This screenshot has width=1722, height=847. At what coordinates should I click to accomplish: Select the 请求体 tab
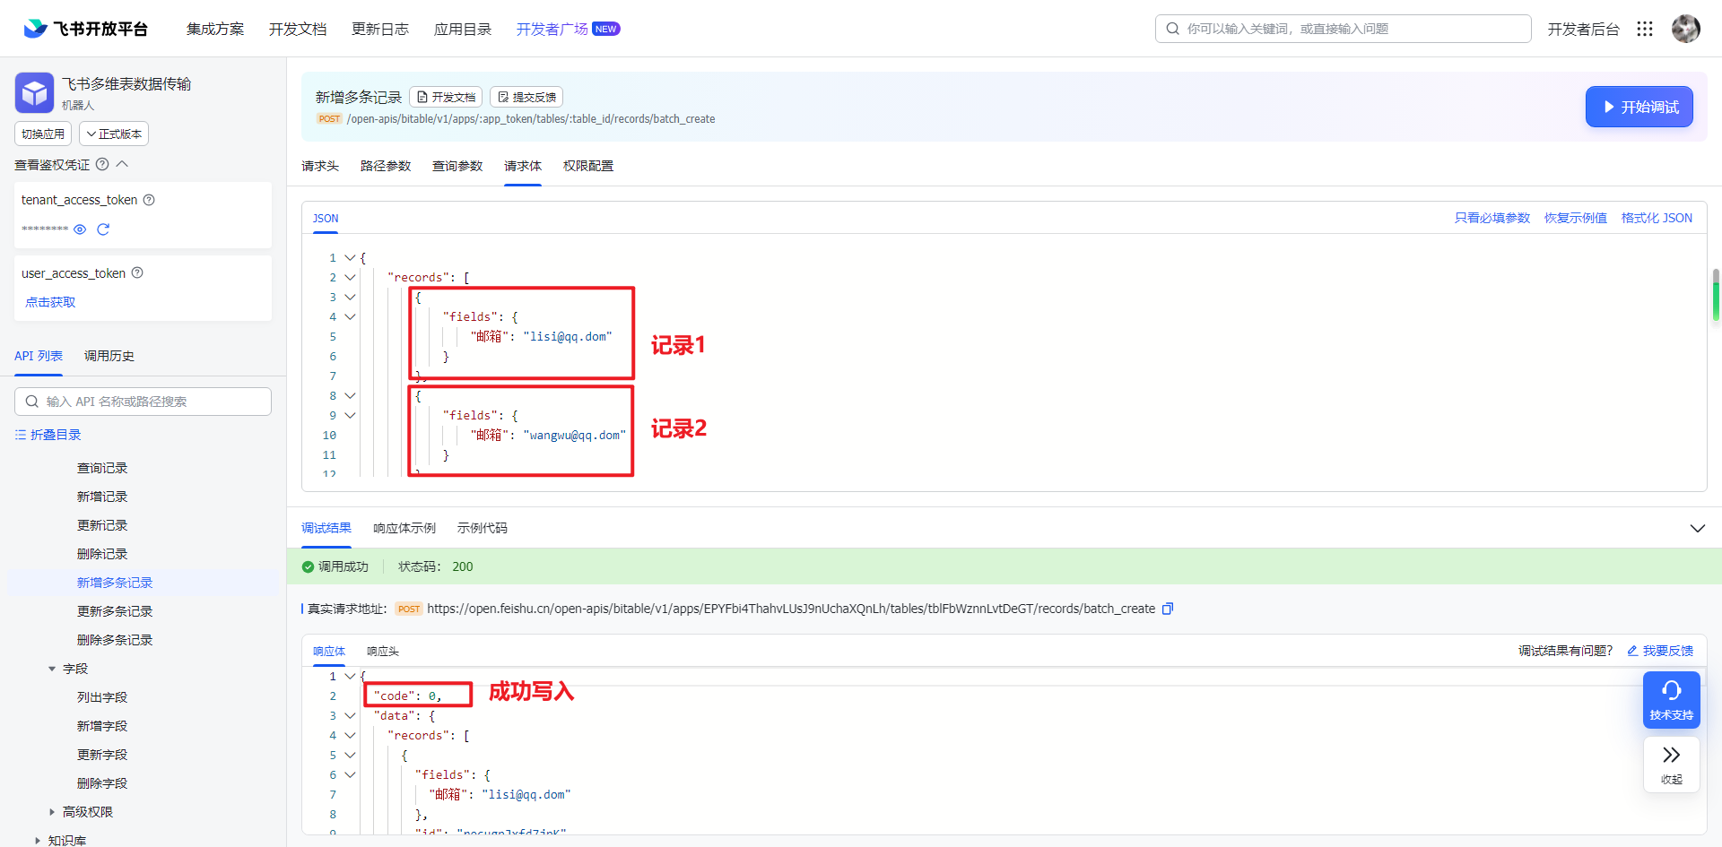coord(523,166)
